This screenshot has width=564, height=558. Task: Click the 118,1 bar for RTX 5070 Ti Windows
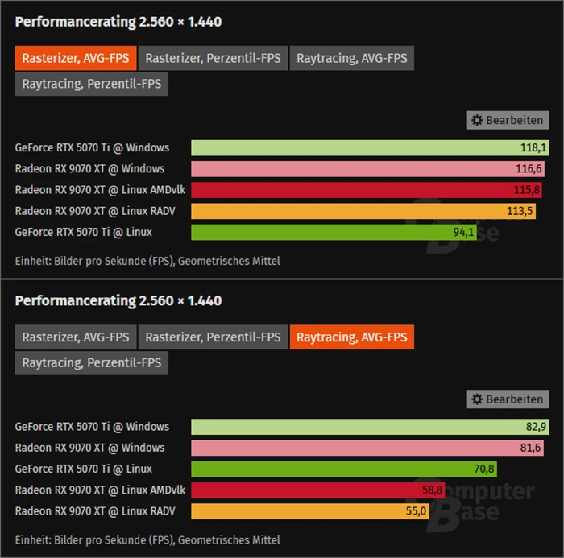coord(370,148)
